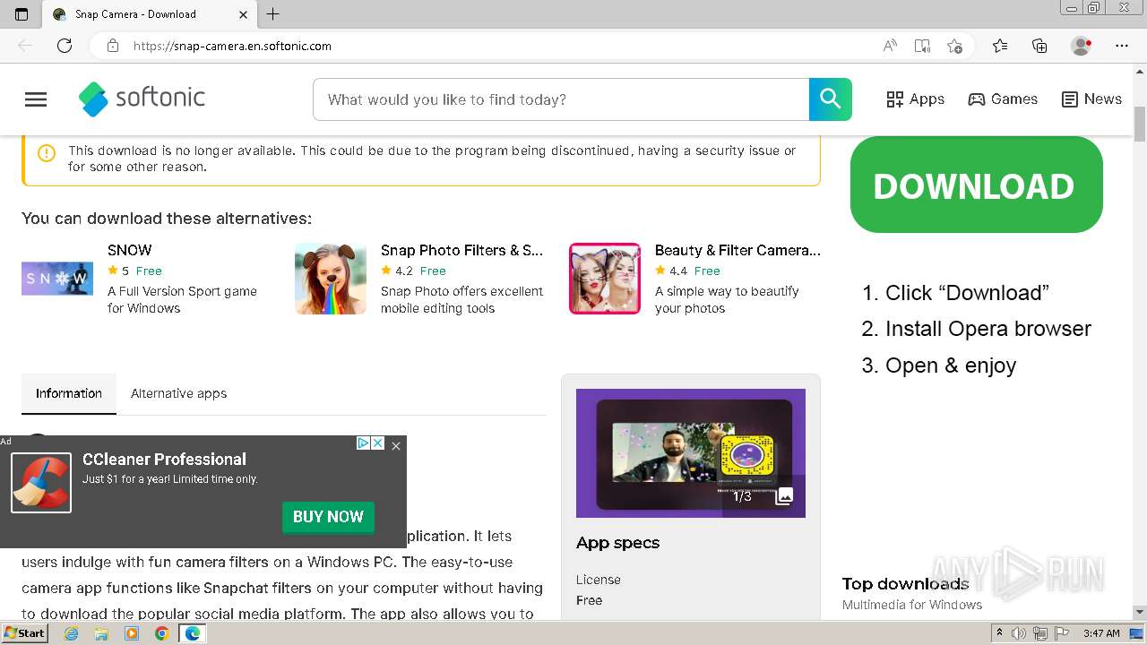Screen dimensions: 1147x645
Task: Open the Favorites list icon
Action: (x=1000, y=46)
